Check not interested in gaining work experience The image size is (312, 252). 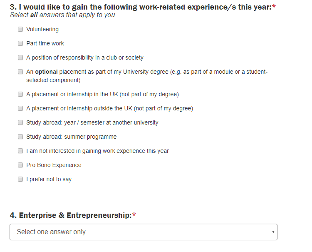click(20, 151)
